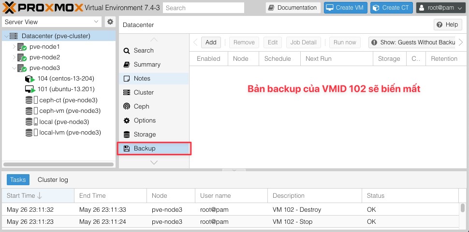
Task: Click the Create CT button
Action: point(392,8)
